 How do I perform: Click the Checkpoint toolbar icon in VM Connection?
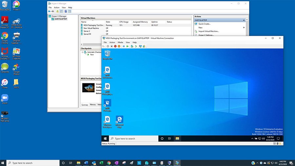132,46
